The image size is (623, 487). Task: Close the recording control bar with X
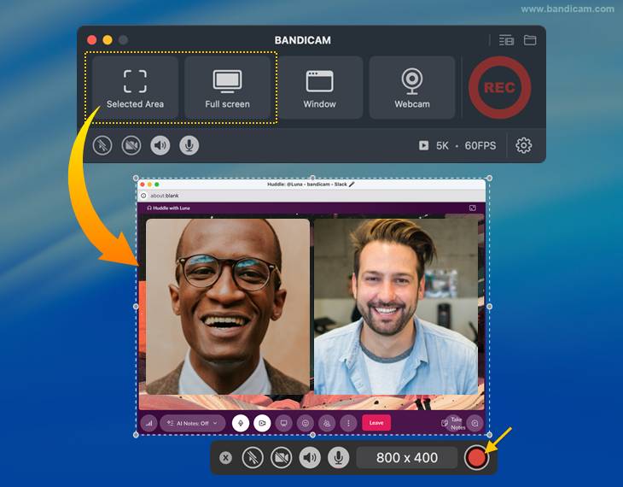point(225,458)
